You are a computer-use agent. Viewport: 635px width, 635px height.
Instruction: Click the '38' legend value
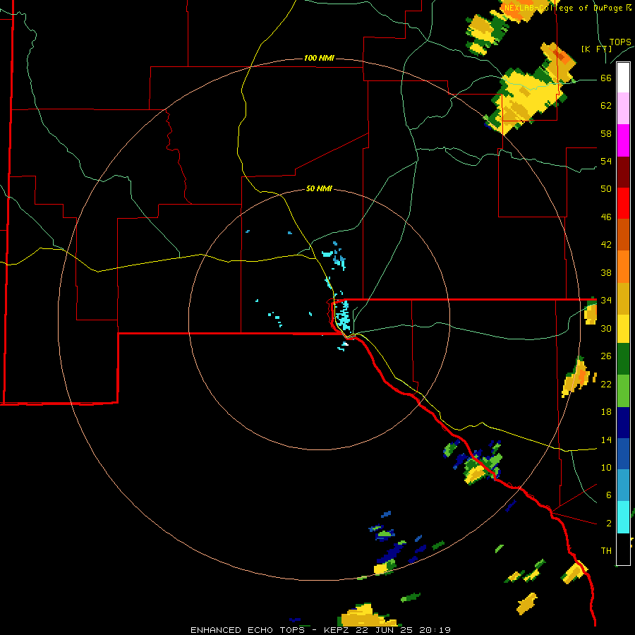point(606,272)
